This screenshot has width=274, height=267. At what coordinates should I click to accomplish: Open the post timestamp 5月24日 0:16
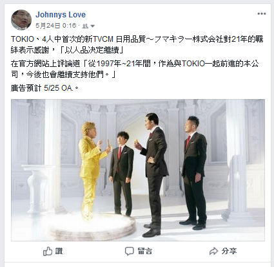[55, 26]
